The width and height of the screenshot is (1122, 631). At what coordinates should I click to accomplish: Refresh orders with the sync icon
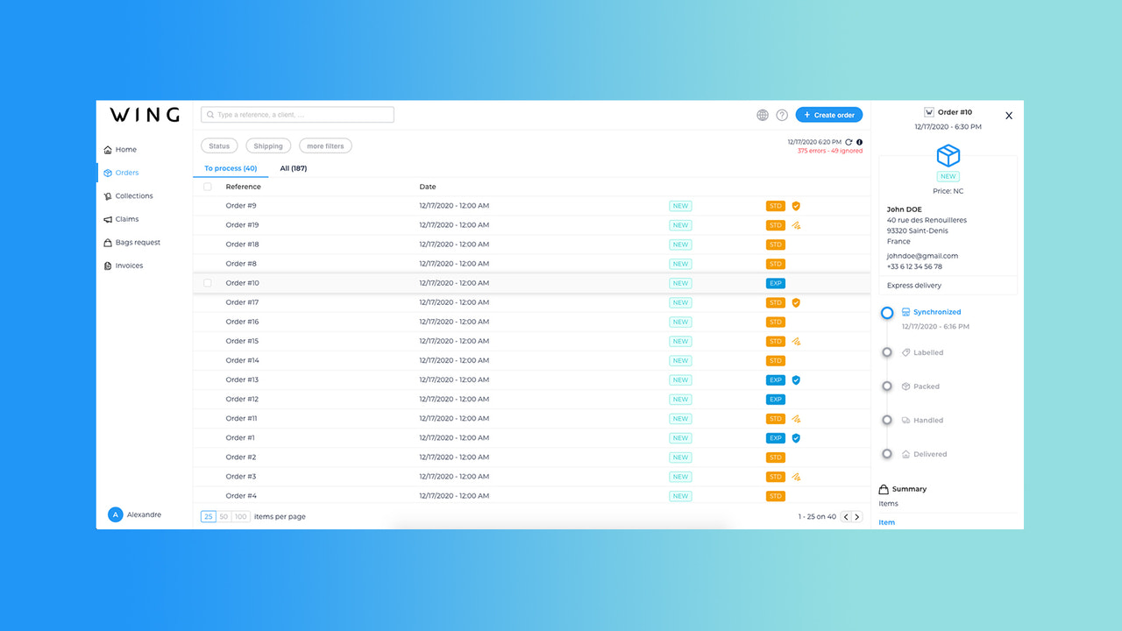tap(848, 141)
